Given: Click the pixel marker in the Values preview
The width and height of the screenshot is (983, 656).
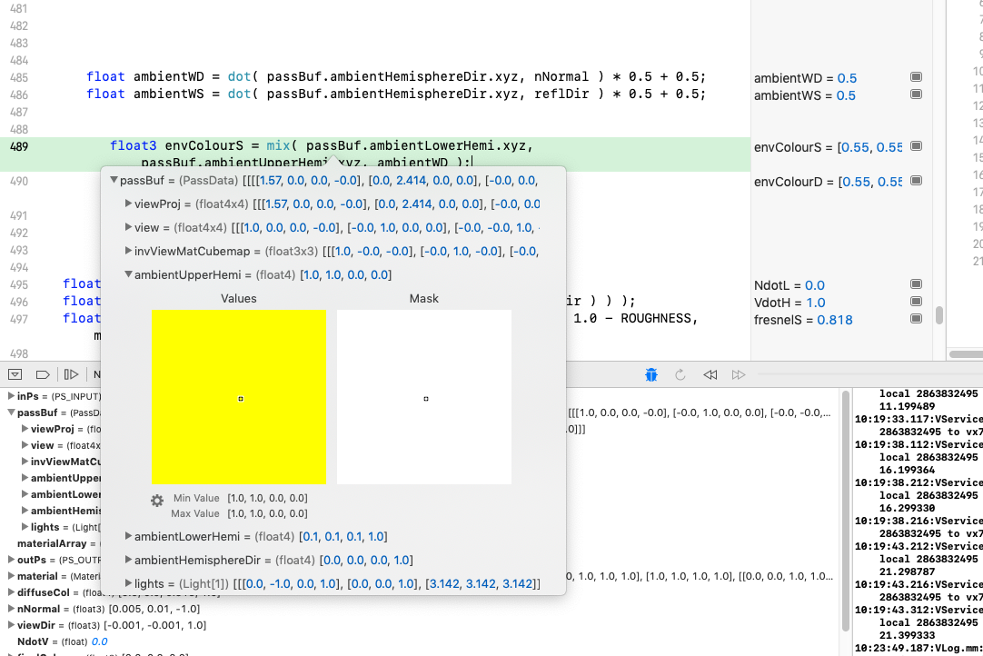Looking at the screenshot, I should pos(241,399).
